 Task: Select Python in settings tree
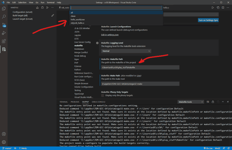pos(77,69)
